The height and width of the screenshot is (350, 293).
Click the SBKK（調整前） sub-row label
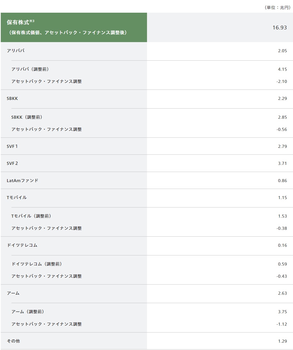click(x=27, y=117)
